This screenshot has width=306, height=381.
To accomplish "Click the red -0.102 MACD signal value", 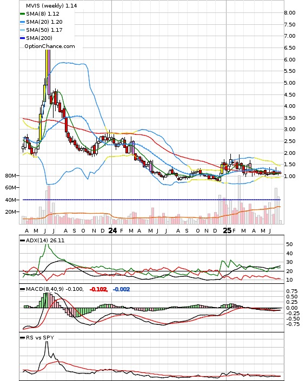I will click(98, 289).
